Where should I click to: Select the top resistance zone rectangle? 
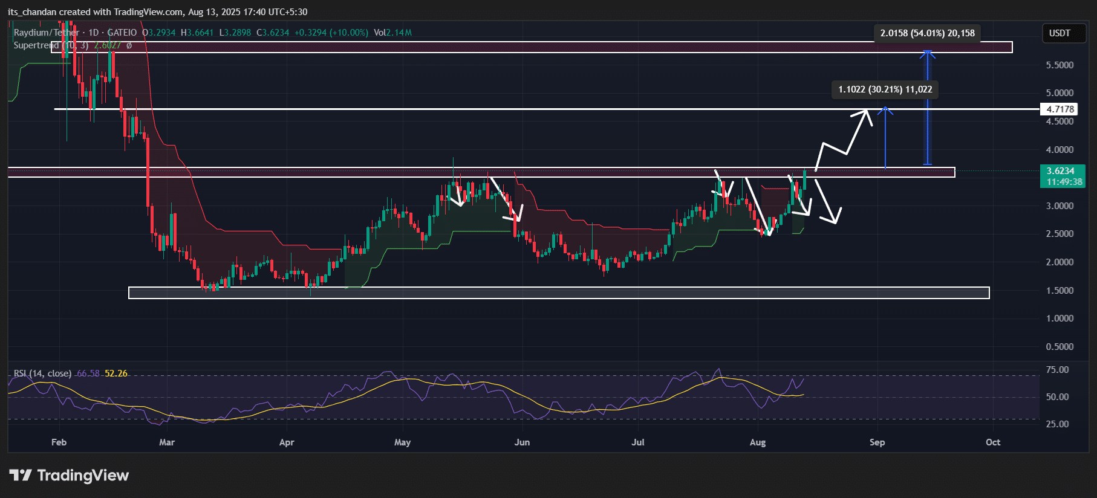[532, 47]
